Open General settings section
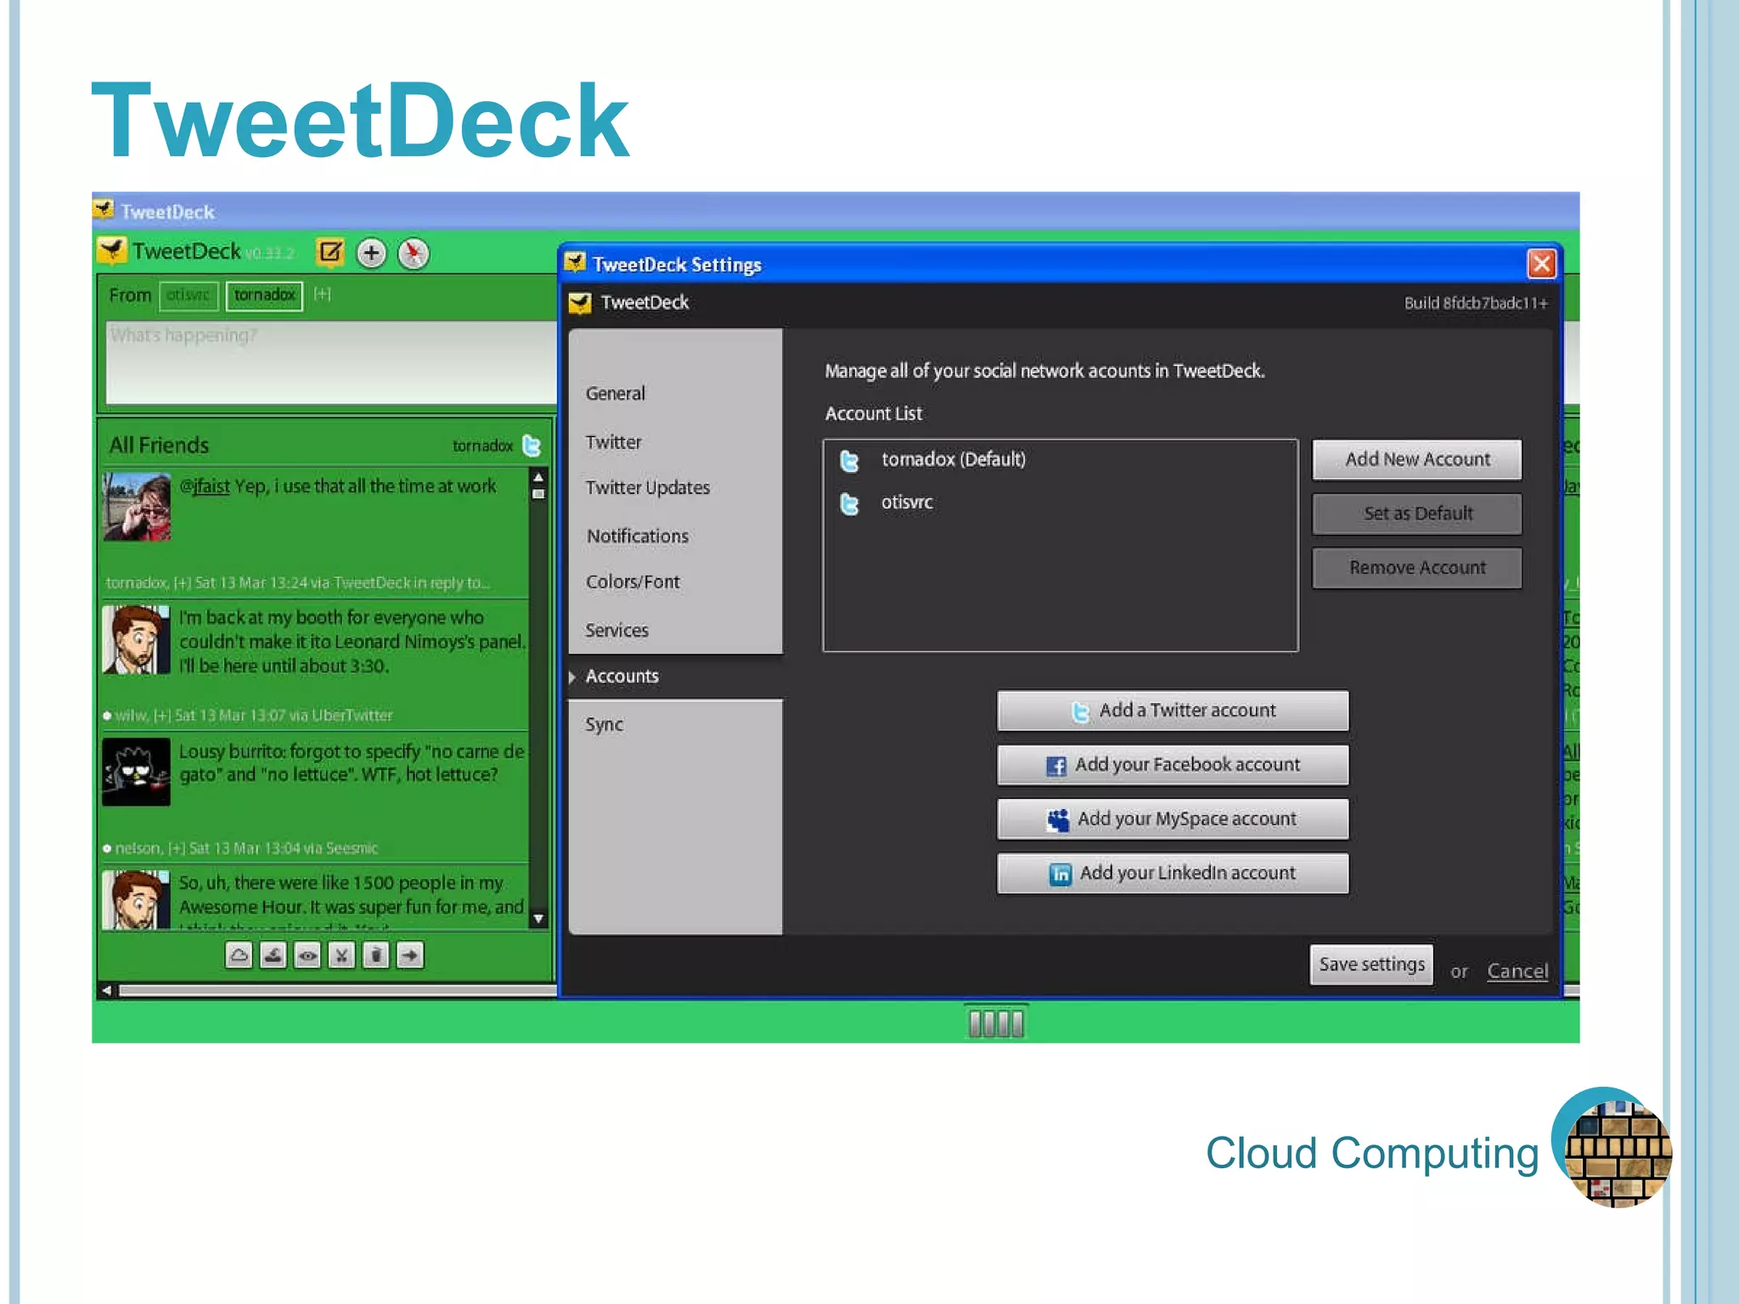 [616, 394]
